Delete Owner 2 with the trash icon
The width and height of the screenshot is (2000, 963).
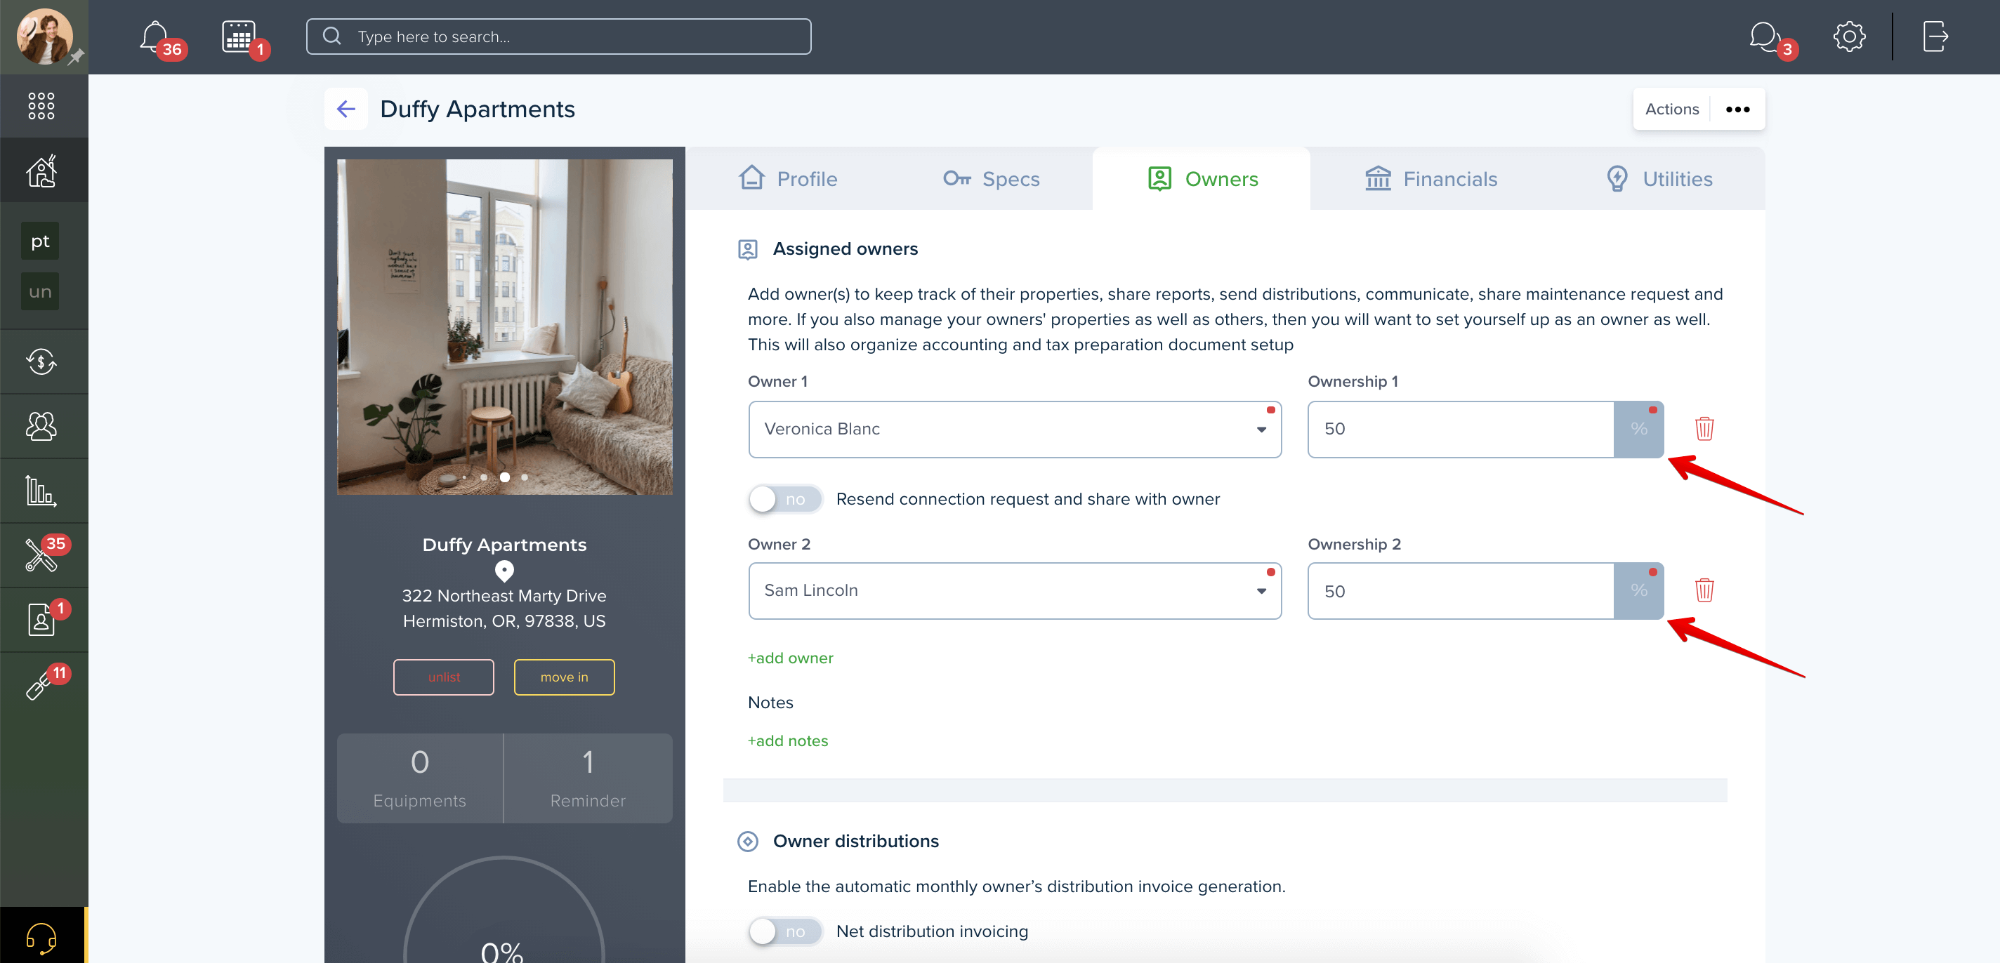[1704, 590]
